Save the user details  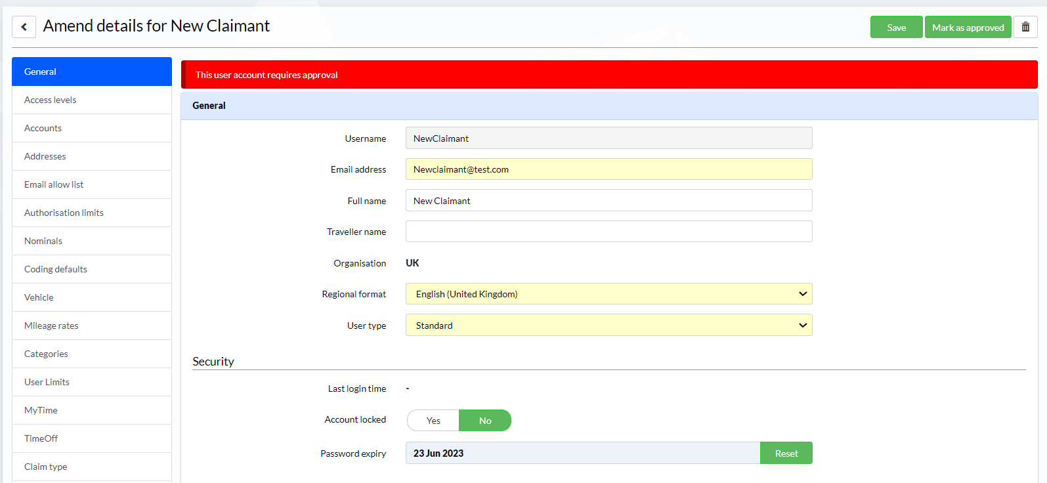896,27
